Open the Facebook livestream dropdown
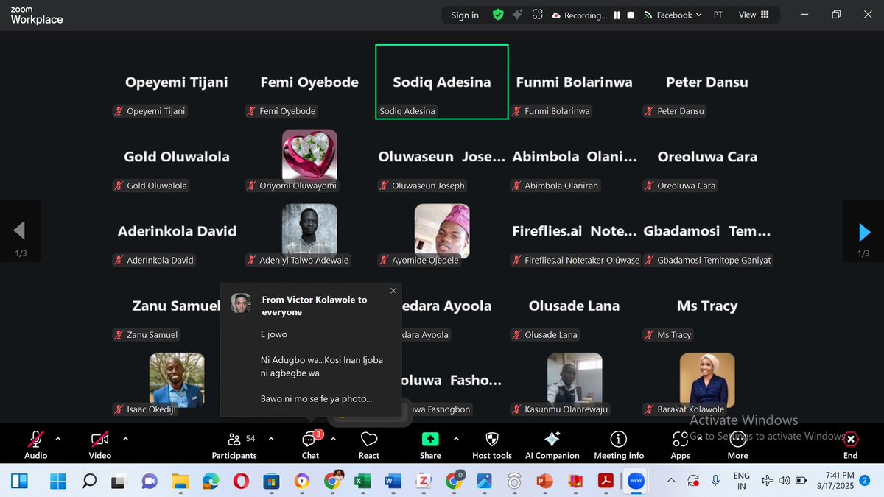Viewport: 884px width, 497px height. pos(673,15)
